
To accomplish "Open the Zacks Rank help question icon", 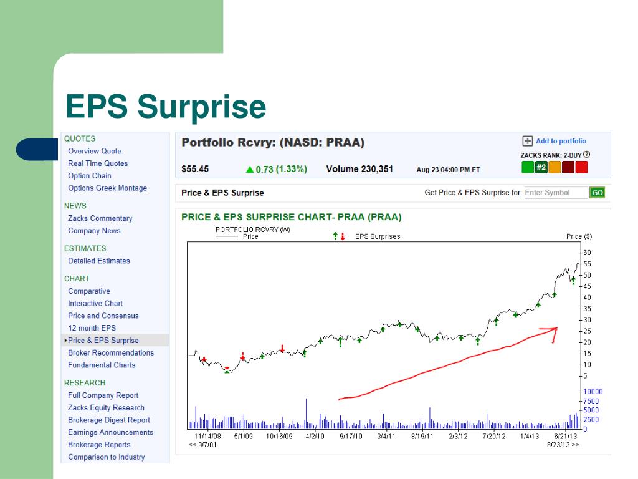I will [x=586, y=155].
